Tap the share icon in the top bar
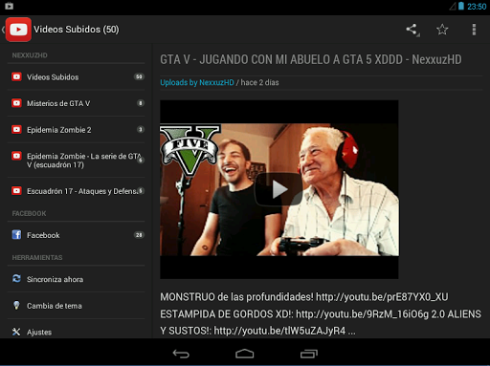 [412, 30]
